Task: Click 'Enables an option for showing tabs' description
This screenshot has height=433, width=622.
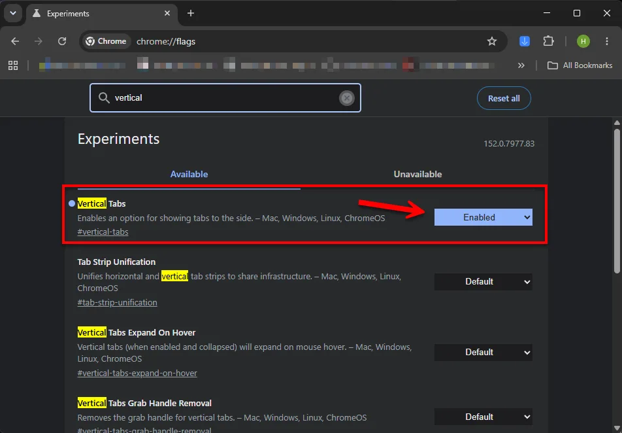Action: coord(231,218)
